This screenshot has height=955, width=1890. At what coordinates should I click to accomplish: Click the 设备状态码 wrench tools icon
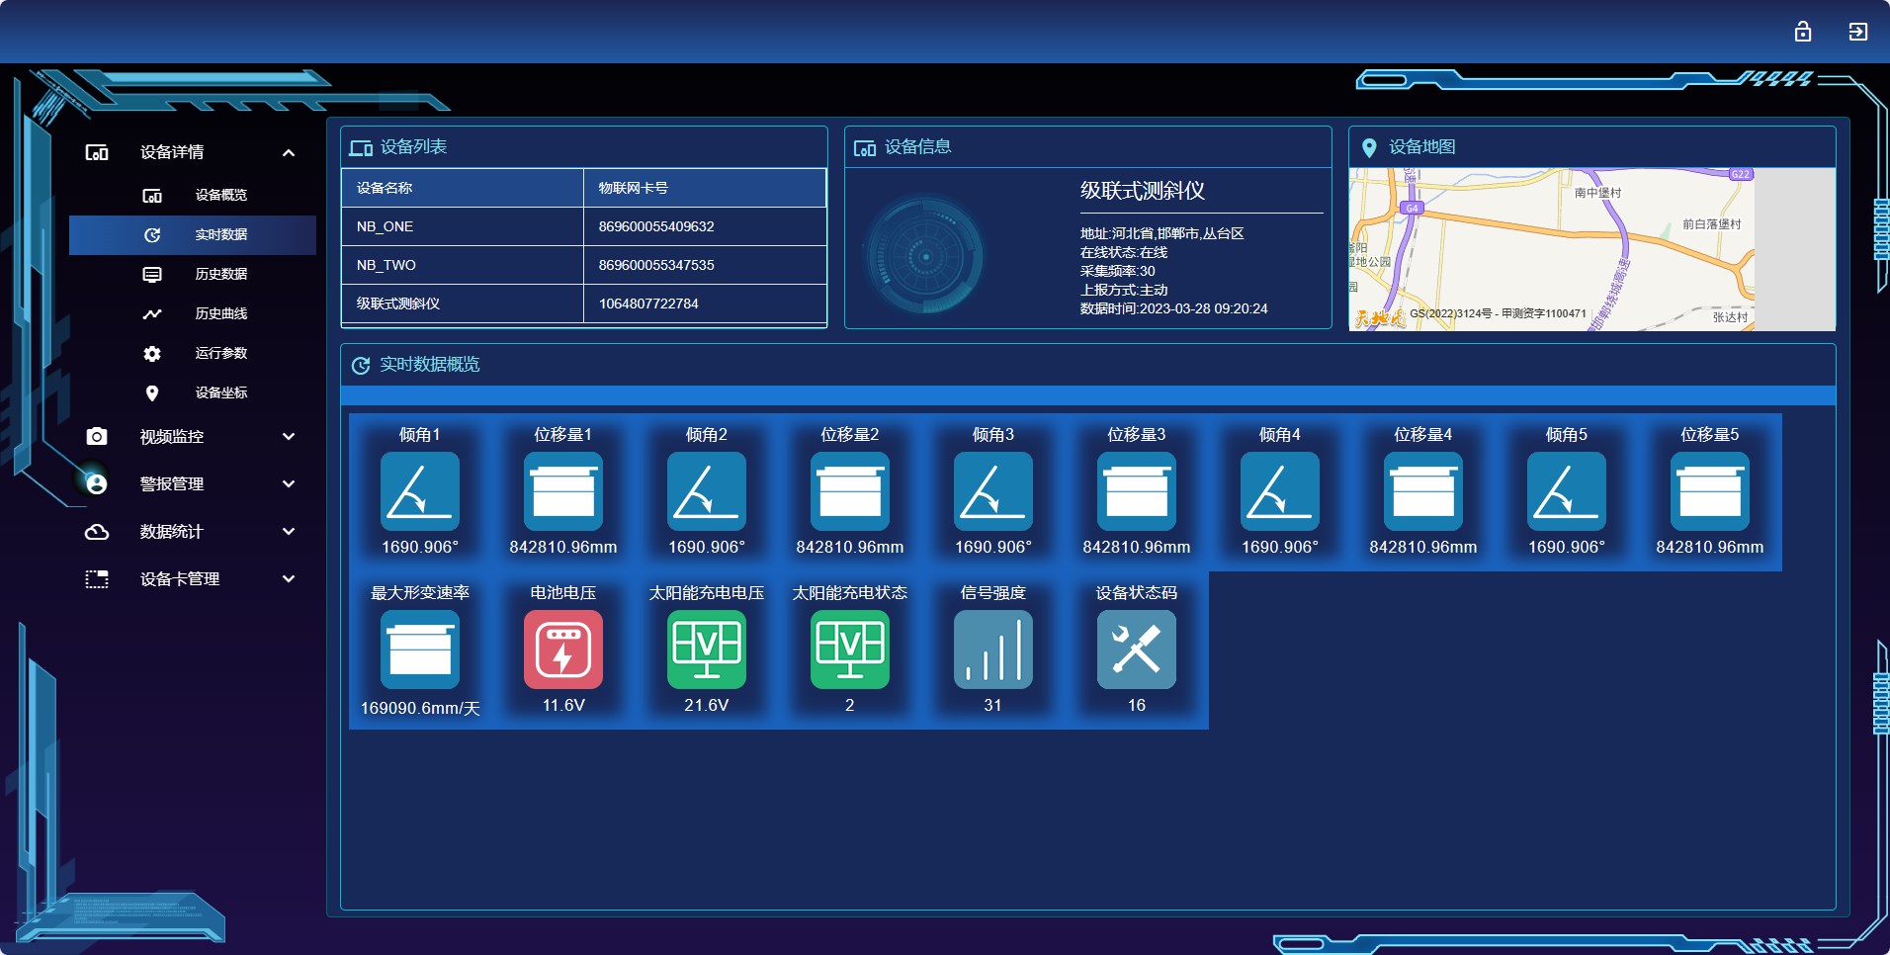click(1136, 650)
